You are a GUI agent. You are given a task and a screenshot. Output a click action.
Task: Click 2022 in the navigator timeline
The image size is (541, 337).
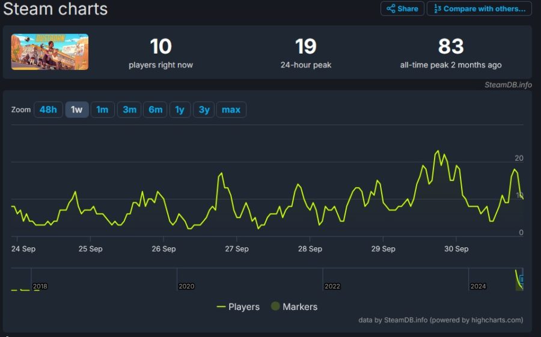tap(332, 286)
